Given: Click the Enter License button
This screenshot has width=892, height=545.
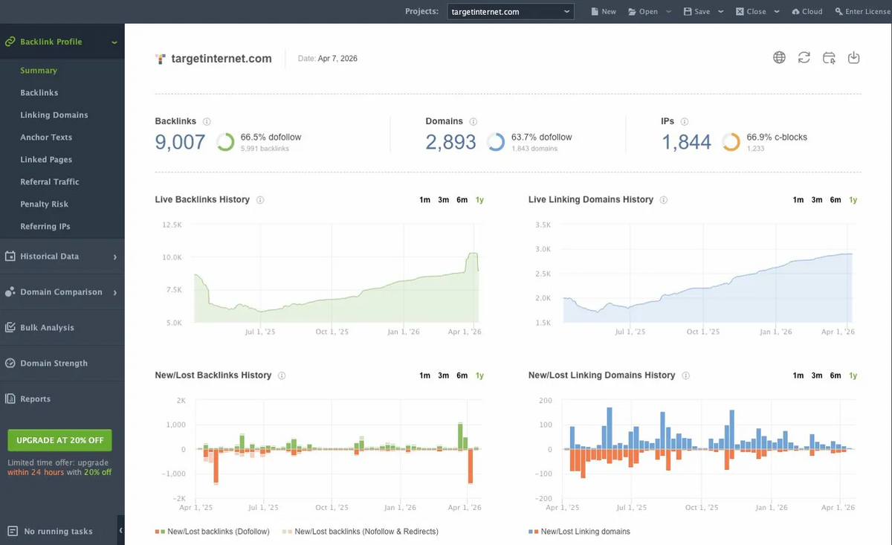Looking at the screenshot, I should (x=862, y=12).
